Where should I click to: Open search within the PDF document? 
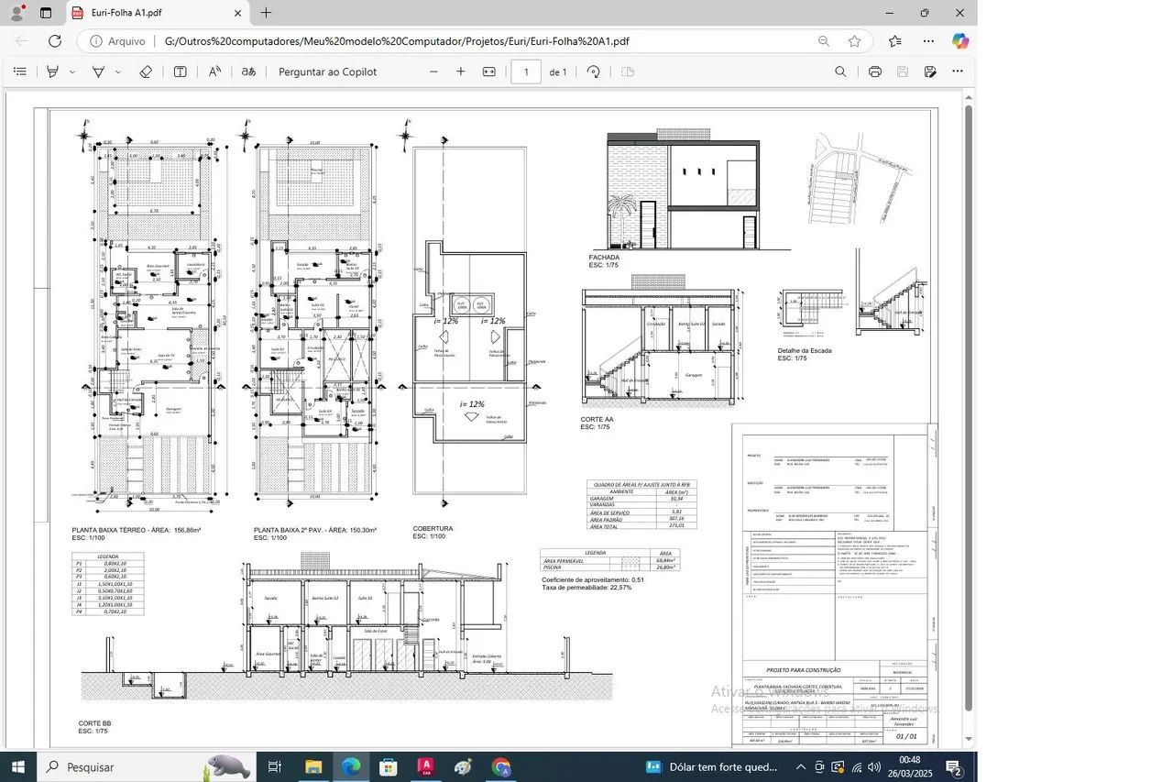[840, 71]
